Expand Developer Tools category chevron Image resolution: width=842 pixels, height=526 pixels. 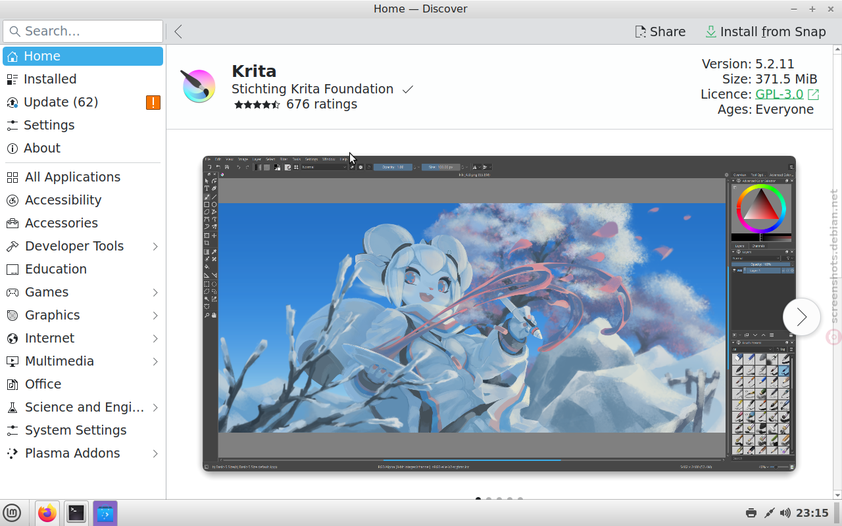point(155,246)
